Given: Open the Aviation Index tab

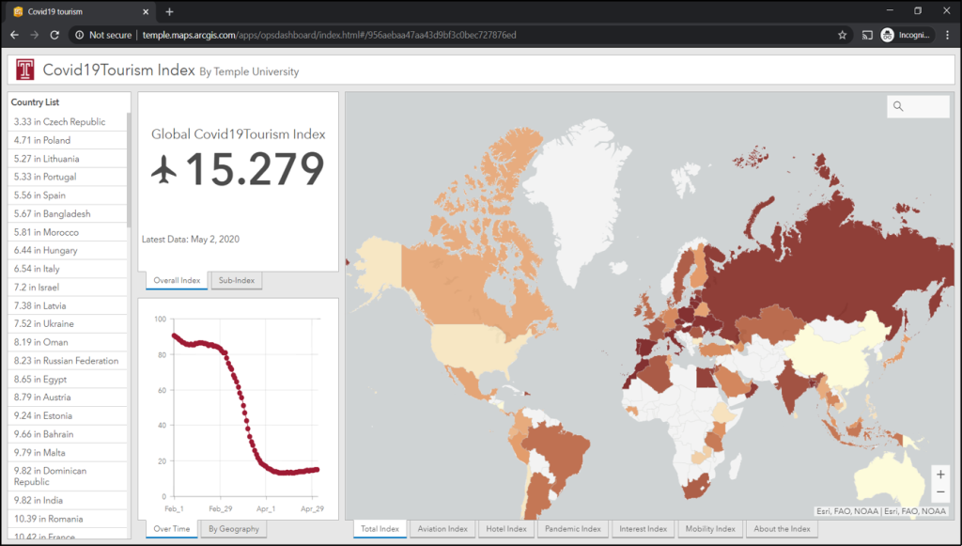Looking at the screenshot, I should click(442, 529).
